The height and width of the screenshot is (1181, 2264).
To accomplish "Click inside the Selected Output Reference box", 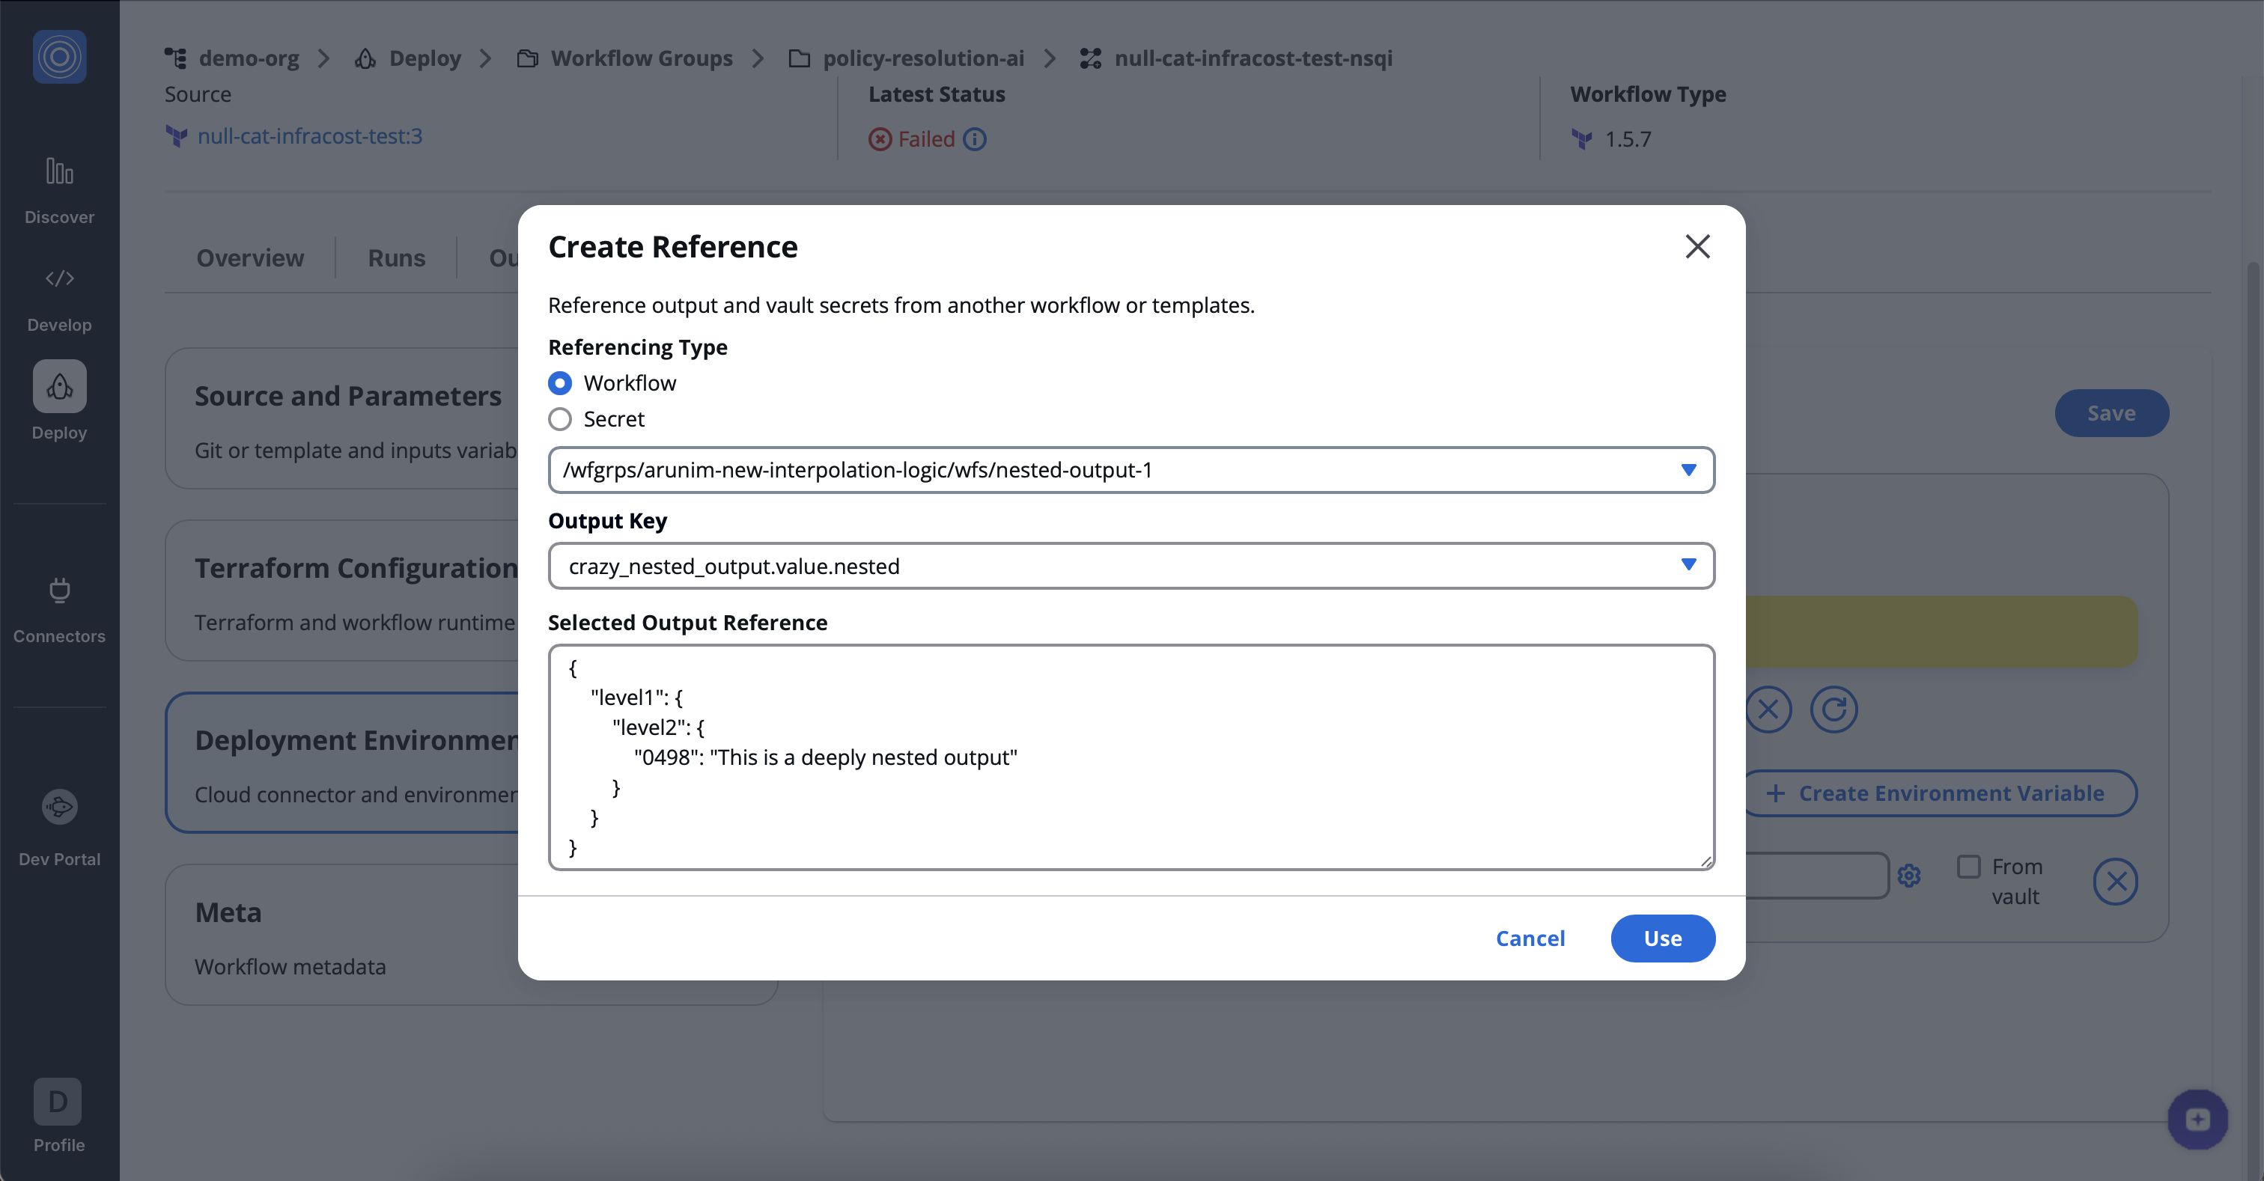I will (1131, 757).
